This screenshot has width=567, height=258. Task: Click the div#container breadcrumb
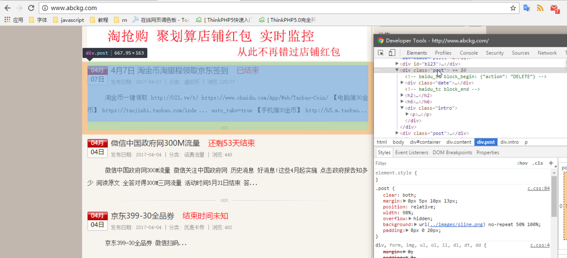click(425, 142)
